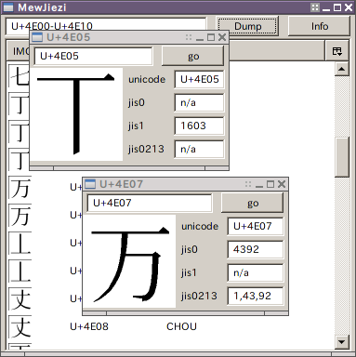
Task: Click the 七 glyph in first list row
Action: (20, 75)
